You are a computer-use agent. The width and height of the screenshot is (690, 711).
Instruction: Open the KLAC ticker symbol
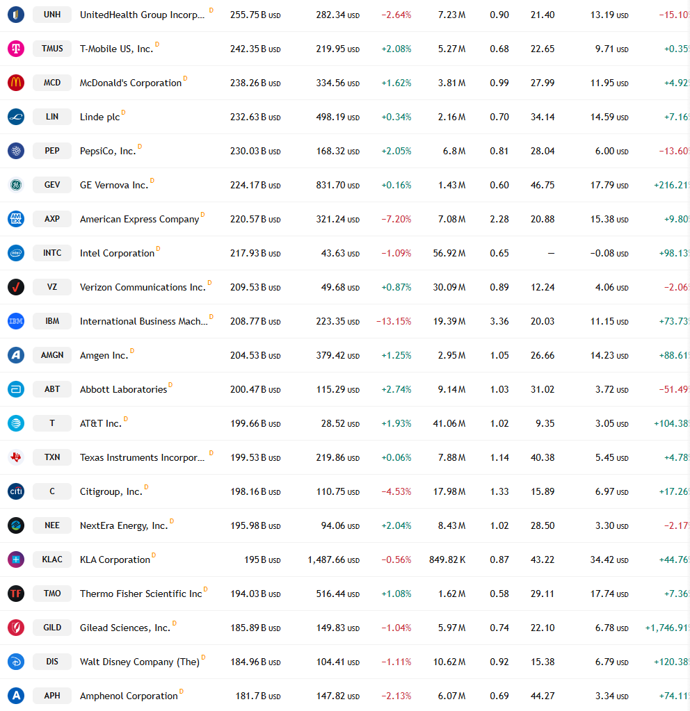tap(52, 559)
